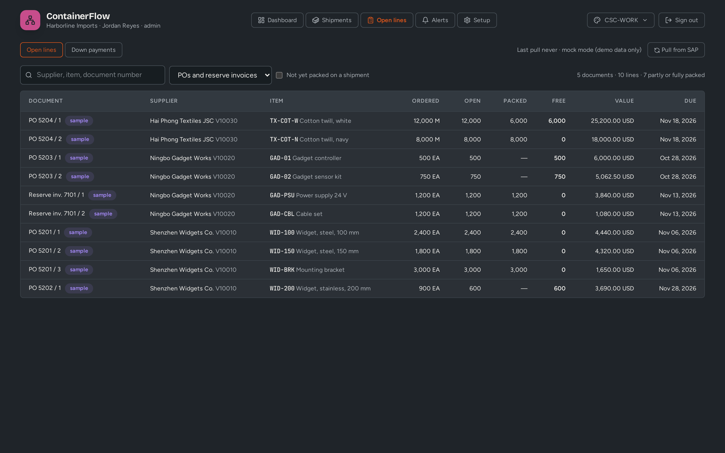This screenshot has height=453, width=725.
Task: Sort by the DOCUMENT column header
Action: click(x=46, y=101)
